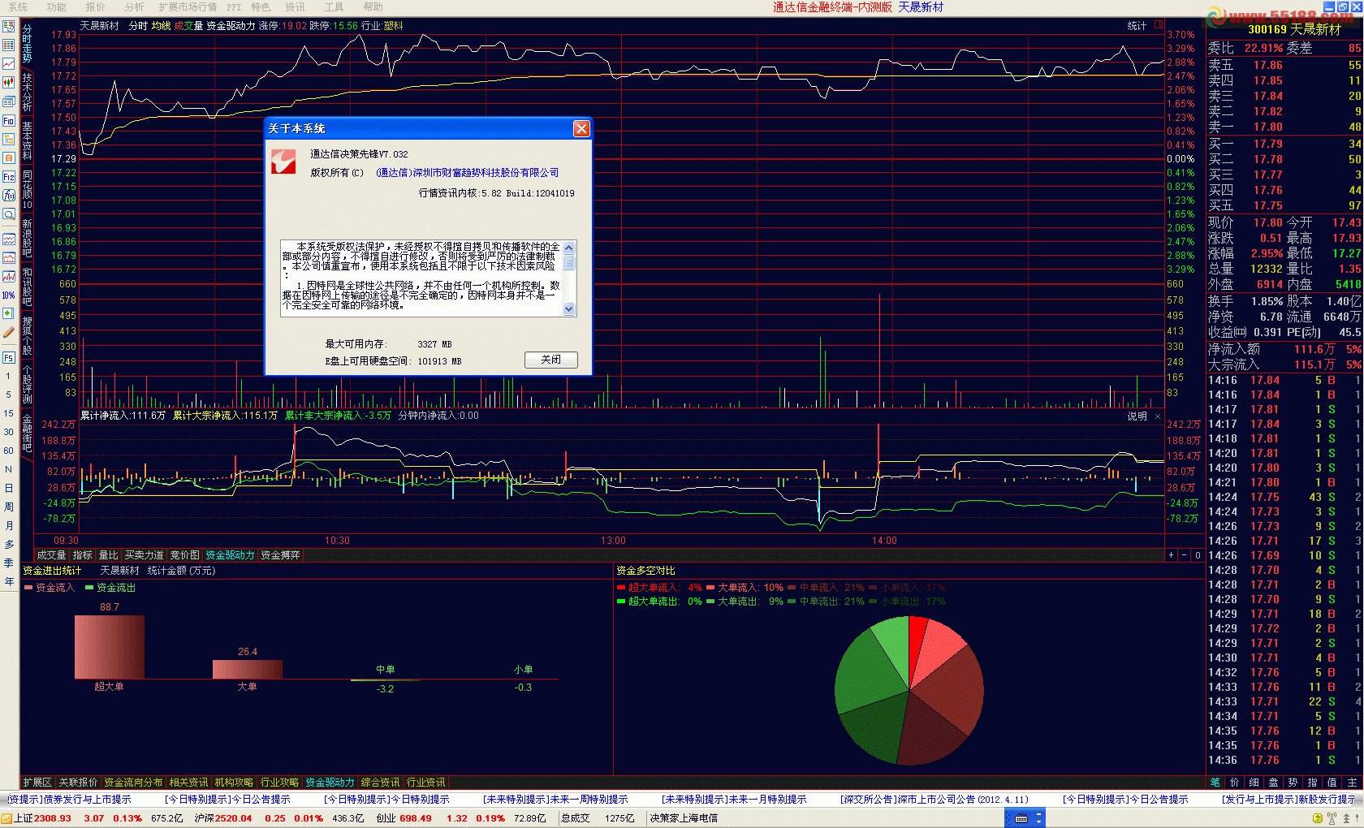The width and height of the screenshot is (1364, 828).
Task: Select the 月 monthly period button
Action: pyautogui.click(x=9, y=525)
